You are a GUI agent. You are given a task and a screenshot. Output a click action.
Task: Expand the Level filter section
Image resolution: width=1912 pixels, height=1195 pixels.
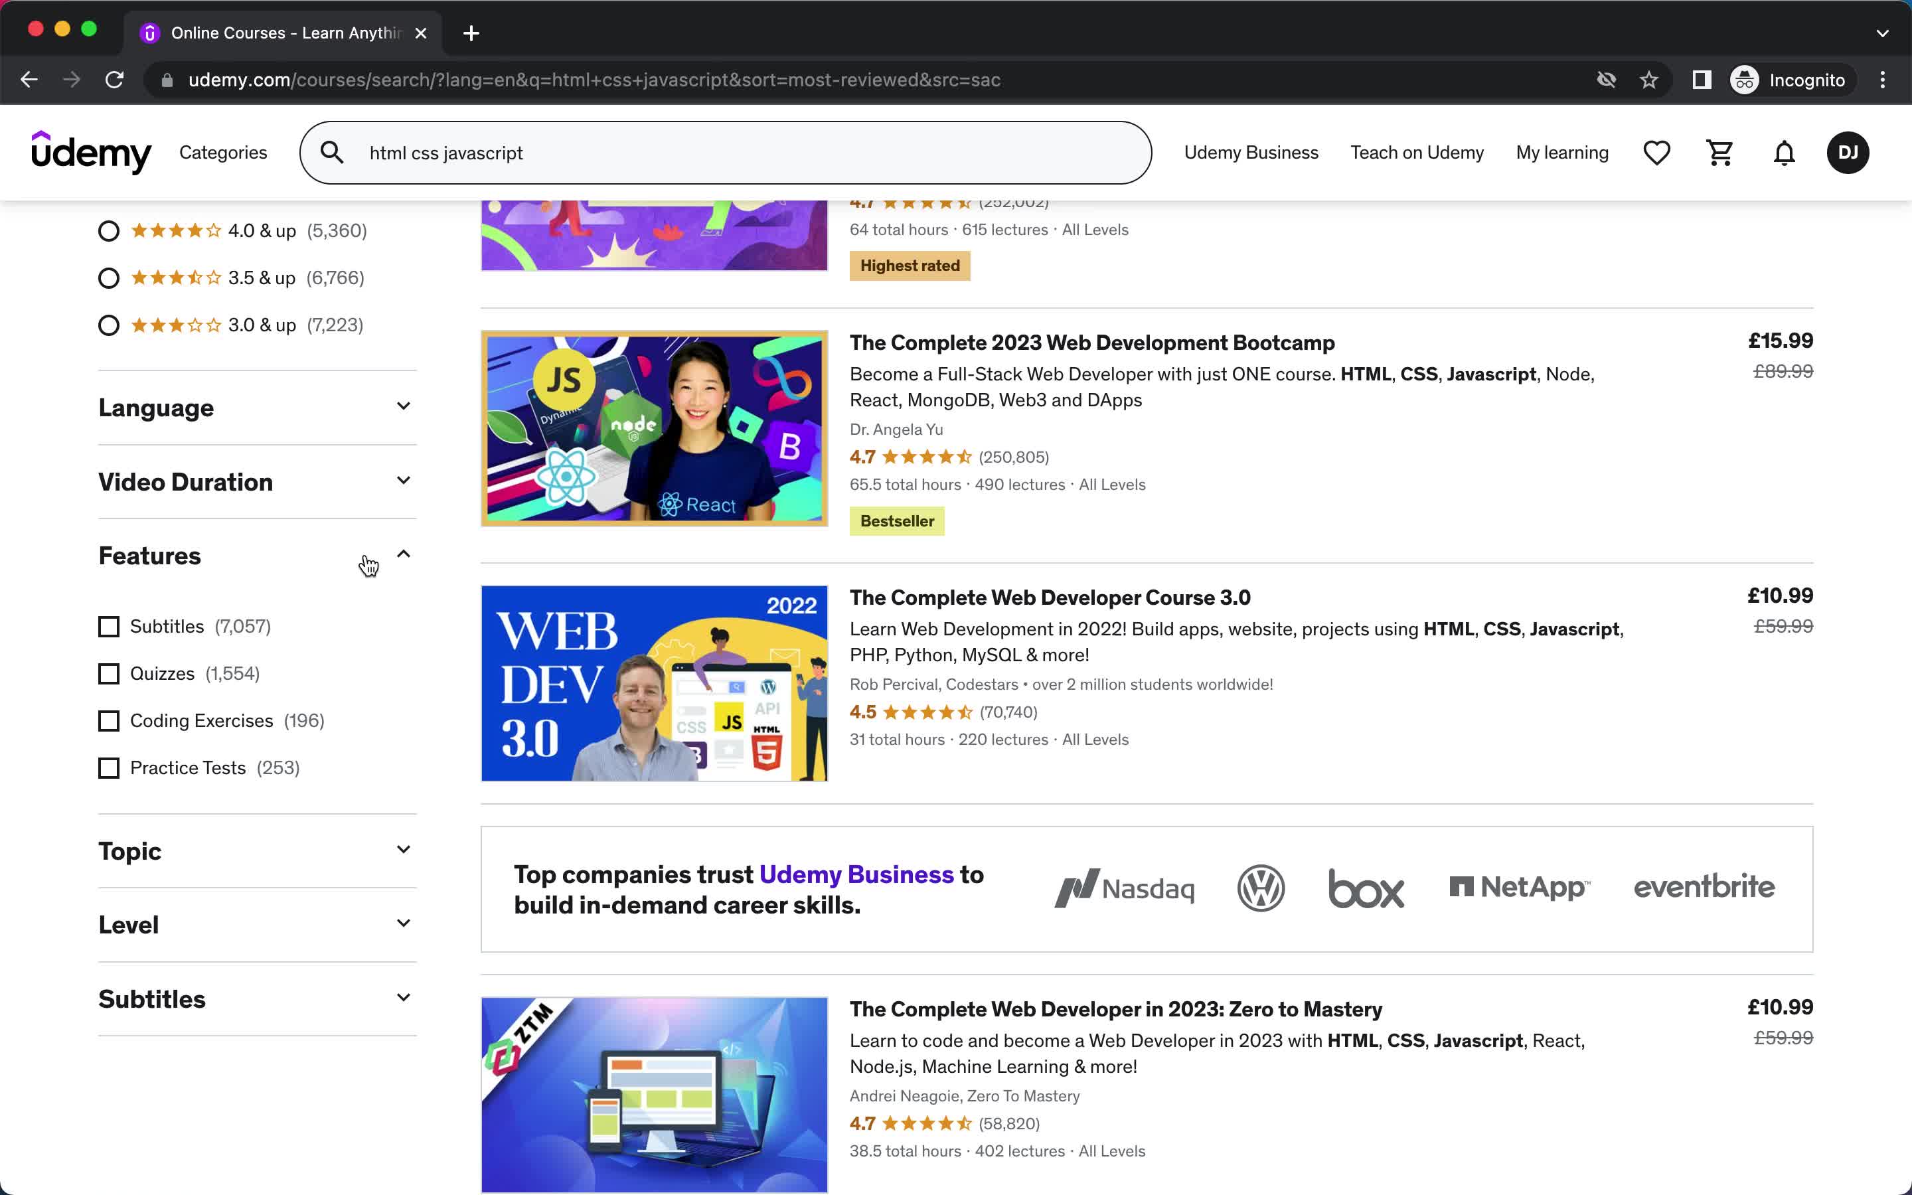(257, 925)
